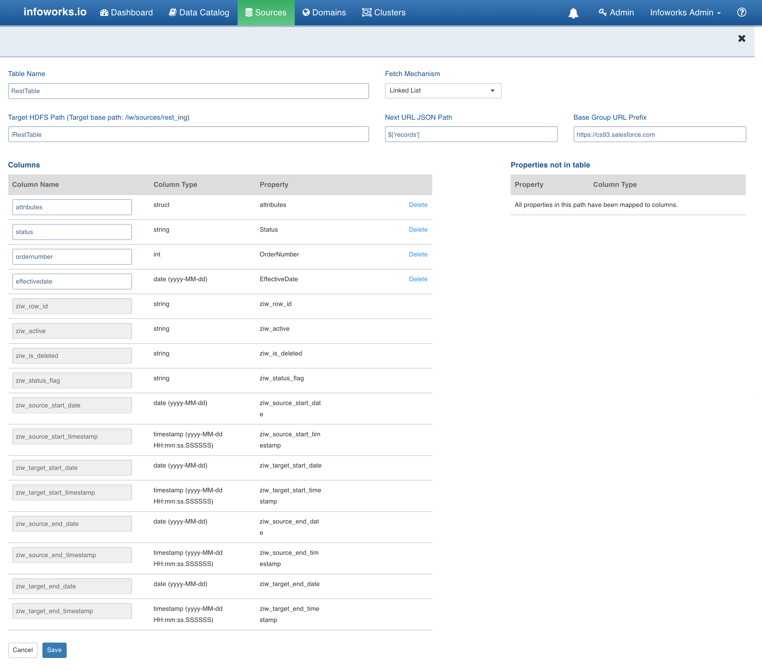Viewport: 762px width, 670px height.
Task: Edit the status column name field
Action: click(x=72, y=232)
